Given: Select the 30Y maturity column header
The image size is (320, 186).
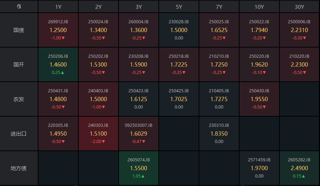Looking at the screenshot, I should (x=300, y=7).
